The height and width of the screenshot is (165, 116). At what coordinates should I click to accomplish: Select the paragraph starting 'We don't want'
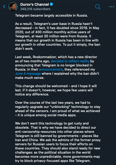(58, 142)
